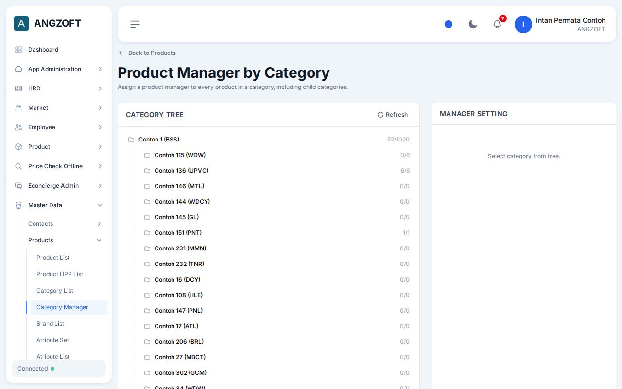This screenshot has height=389, width=622.
Task: Click the blue theme color dot
Action: [x=449, y=24]
